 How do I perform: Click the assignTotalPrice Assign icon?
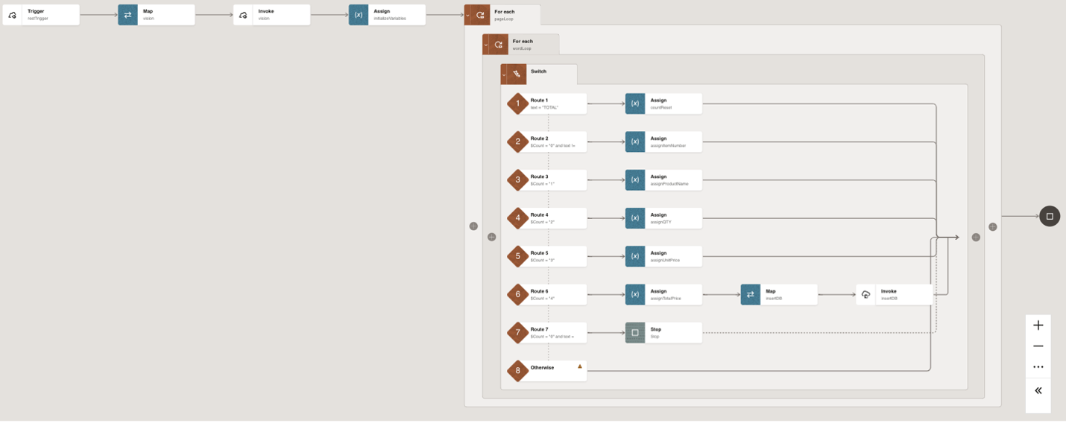(x=635, y=294)
